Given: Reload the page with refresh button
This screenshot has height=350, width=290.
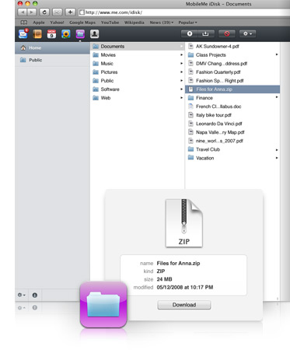Looking at the screenshot, I should tap(44, 12).
